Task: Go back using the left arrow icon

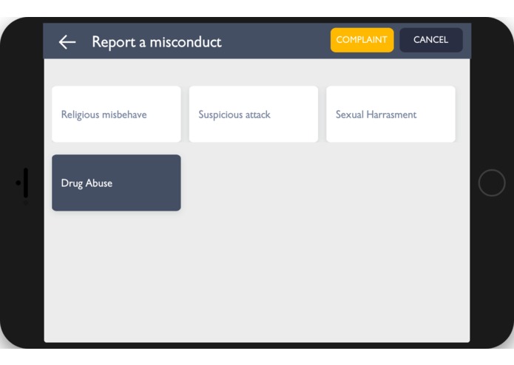Action: [x=67, y=42]
